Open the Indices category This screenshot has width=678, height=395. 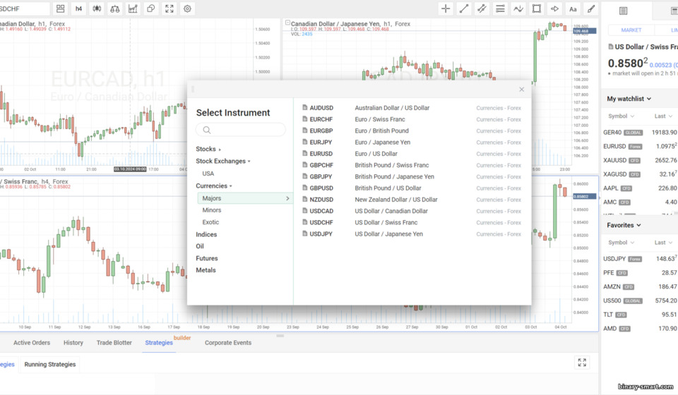pyautogui.click(x=206, y=234)
